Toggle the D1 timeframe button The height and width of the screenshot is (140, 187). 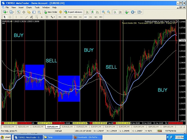(x=91, y=17)
